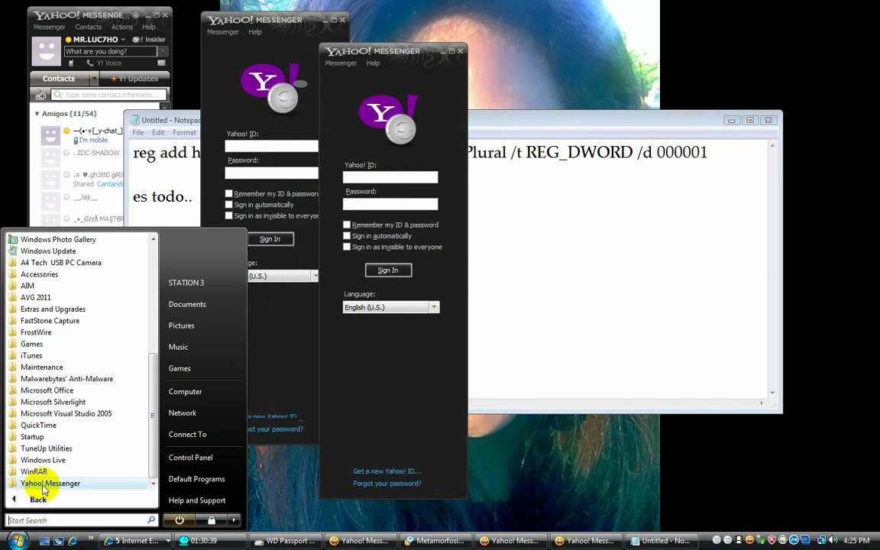Click Sign In button in partly covered login
The image size is (880, 550).
click(270, 239)
